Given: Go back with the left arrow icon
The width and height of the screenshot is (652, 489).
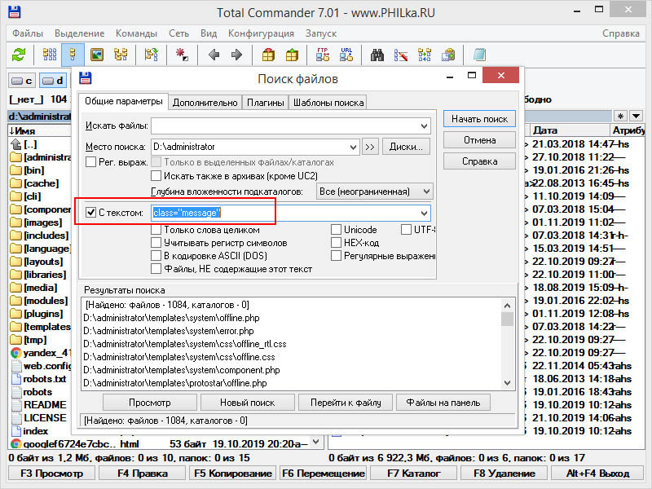Looking at the screenshot, I should [x=214, y=55].
